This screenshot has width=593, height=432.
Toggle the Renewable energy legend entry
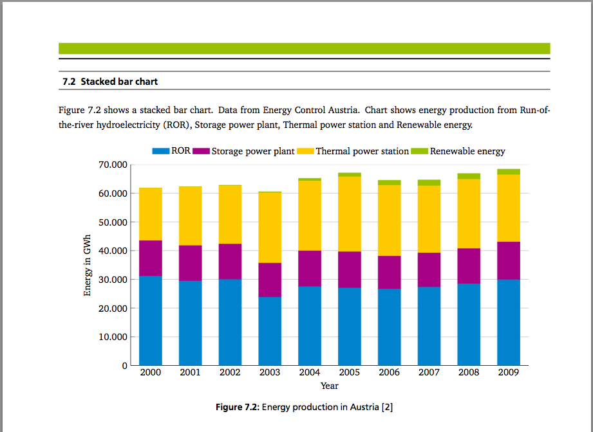(458, 151)
